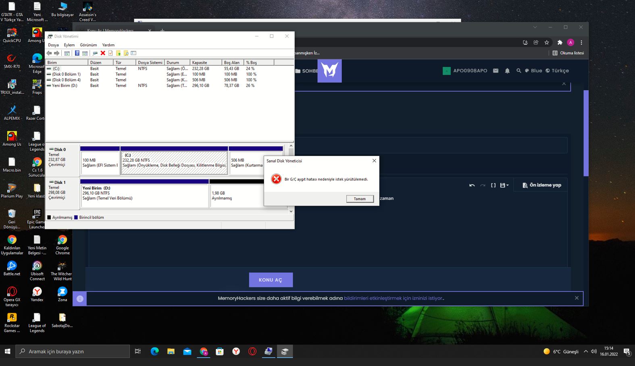635x366 pixels.
Task: Bookmark the page with Chrome star icon
Action: coord(547,42)
